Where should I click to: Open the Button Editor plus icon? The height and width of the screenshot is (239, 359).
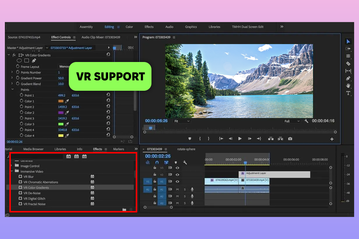pyautogui.click(x=332, y=139)
